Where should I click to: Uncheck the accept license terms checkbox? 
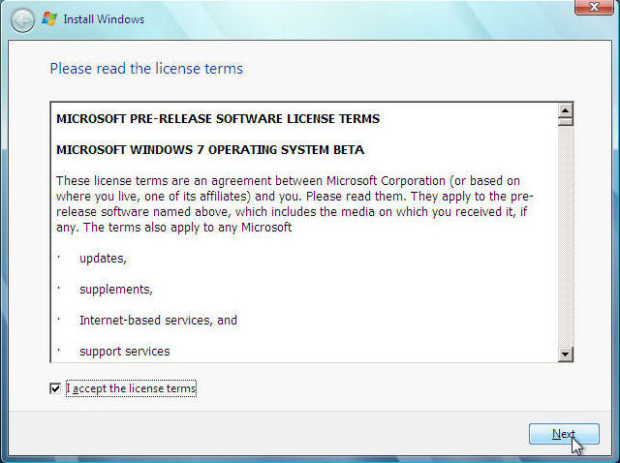click(55, 388)
